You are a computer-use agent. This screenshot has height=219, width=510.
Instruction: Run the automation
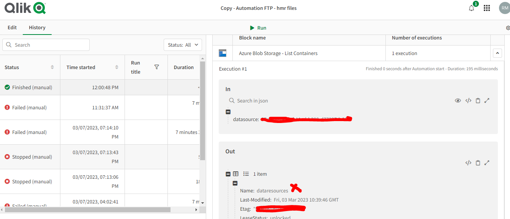[258, 28]
